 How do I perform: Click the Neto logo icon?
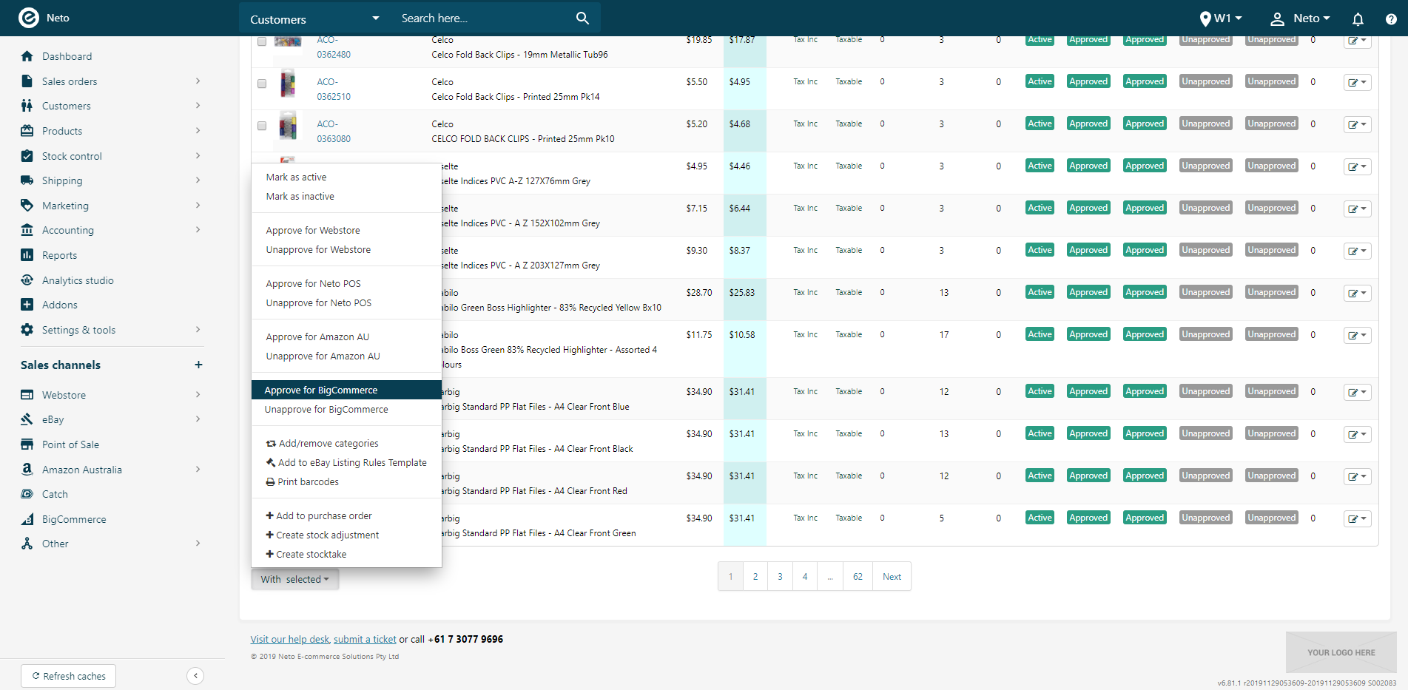28,18
